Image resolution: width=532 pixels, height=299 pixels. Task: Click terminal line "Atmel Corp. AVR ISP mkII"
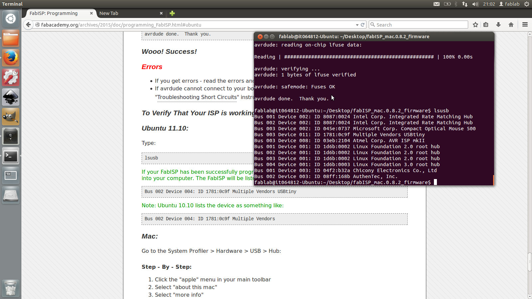pyautogui.click(x=339, y=141)
